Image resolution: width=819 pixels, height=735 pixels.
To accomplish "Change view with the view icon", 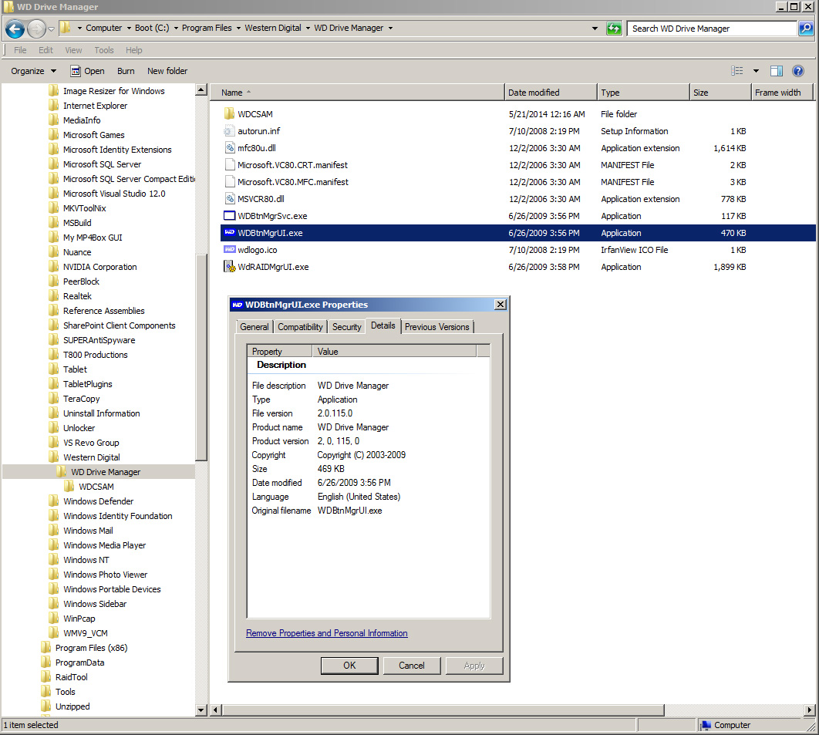I will point(737,70).
